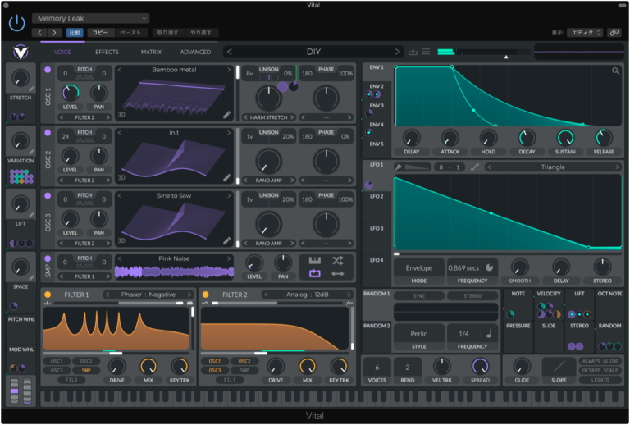The width and height of the screenshot is (630, 425).
Task: Open the MATRIX tab
Action: pos(151,52)
